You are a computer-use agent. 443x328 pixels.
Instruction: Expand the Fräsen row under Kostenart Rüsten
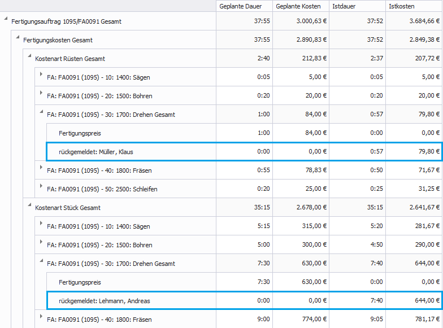click(x=41, y=169)
